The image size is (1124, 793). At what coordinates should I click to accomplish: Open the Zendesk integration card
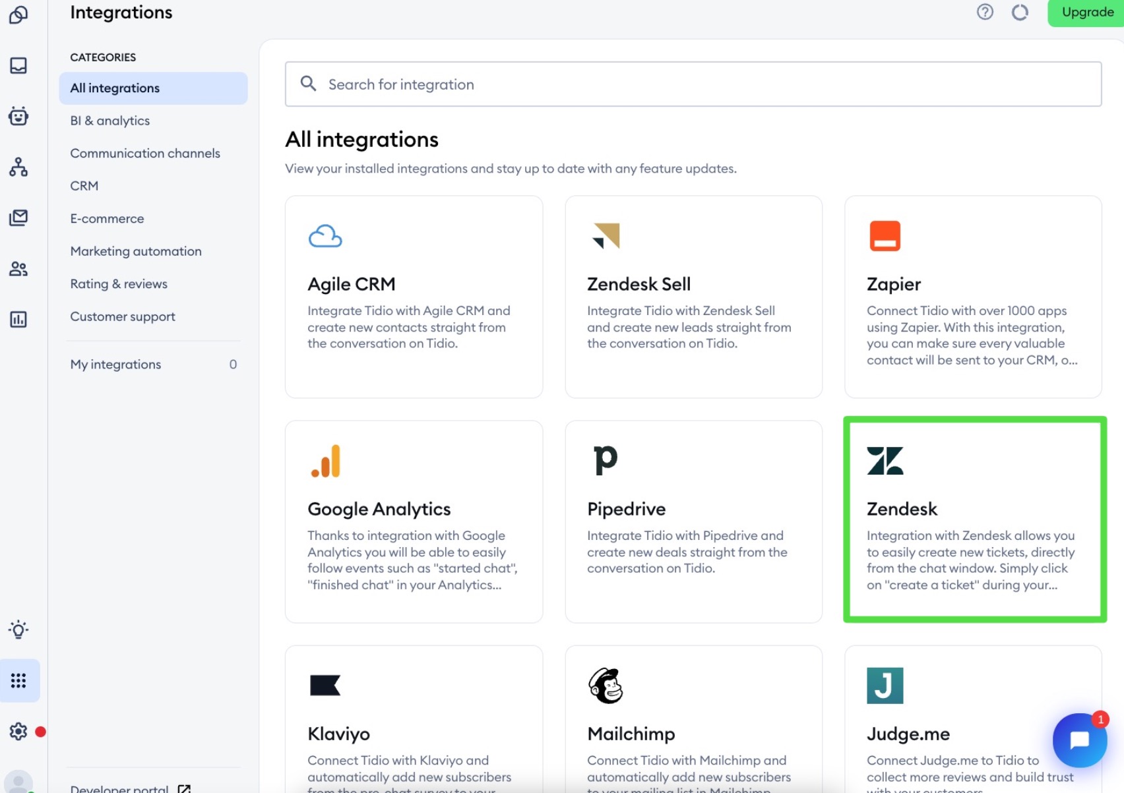point(974,521)
